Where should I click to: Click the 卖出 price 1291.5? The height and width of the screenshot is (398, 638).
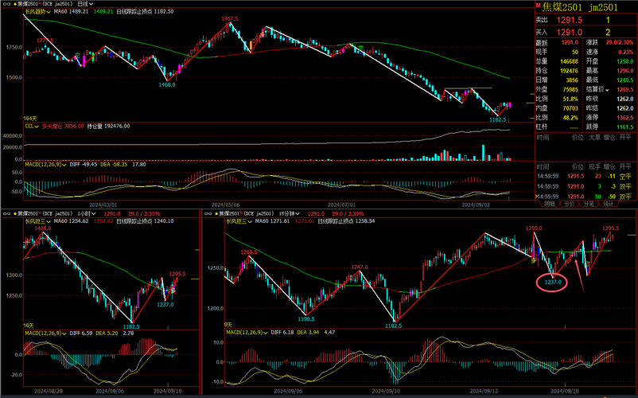pyautogui.click(x=570, y=19)
